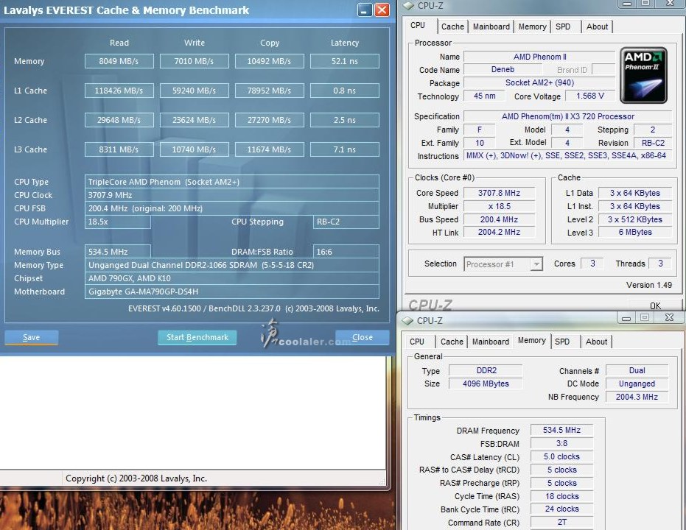Select the Memory Copy value "10492 MB/s"

(x=270, y=61)
